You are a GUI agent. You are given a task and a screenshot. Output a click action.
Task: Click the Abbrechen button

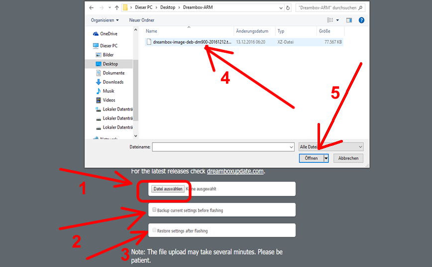[x=348, y=158]
